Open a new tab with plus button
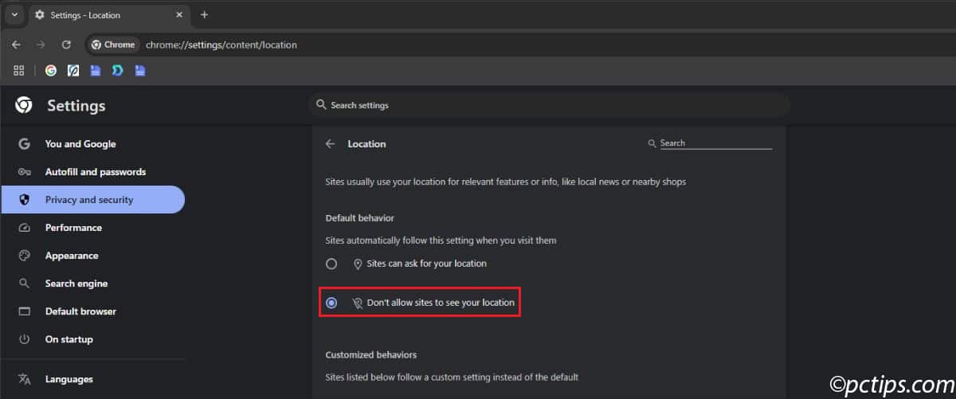The image size is (956, 399). click(x=204, y=14)
